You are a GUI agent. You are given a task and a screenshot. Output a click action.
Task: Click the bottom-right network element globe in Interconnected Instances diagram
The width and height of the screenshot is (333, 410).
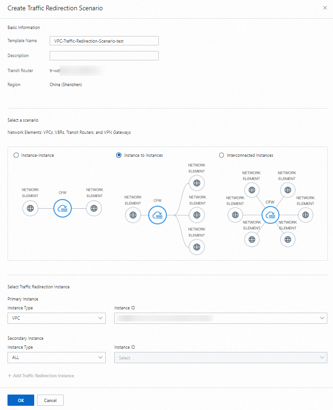point(288,239)
